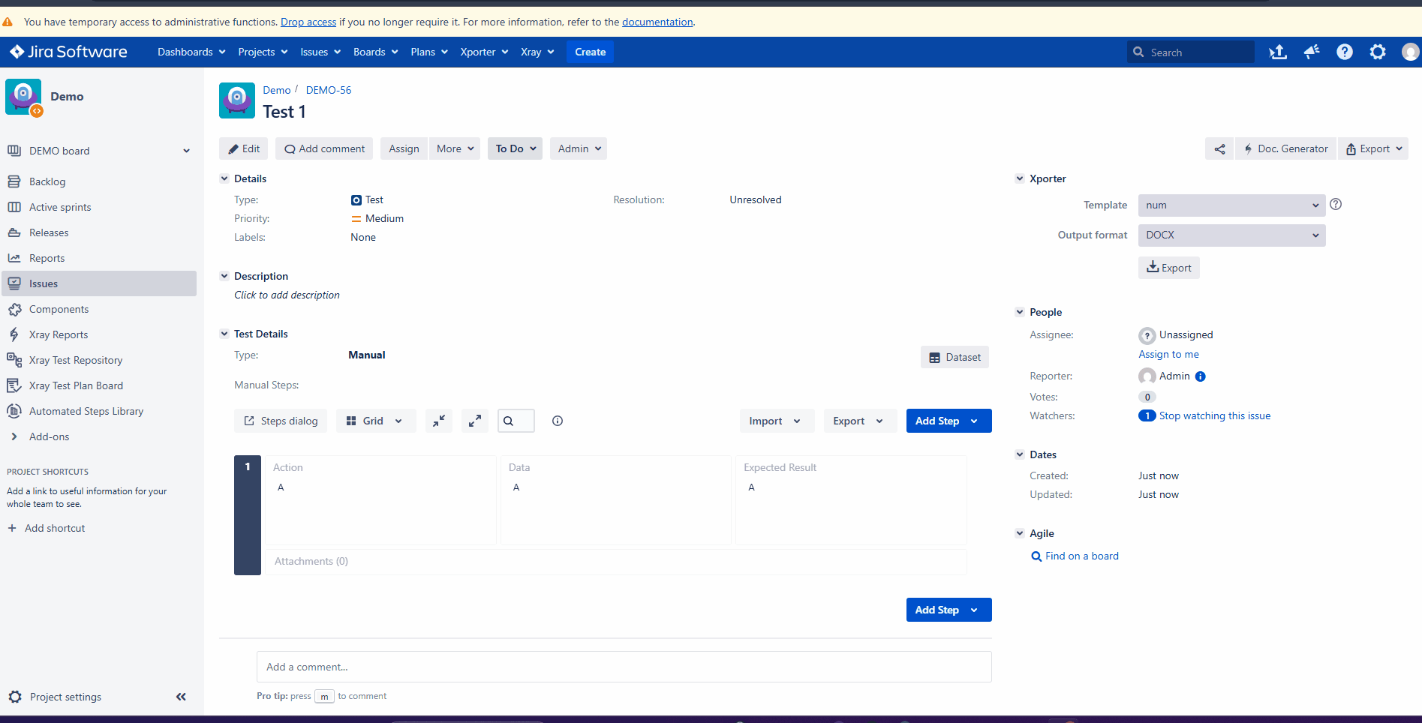Viewport: 1422px width, 723px height.
Task: Open Active sprints in sidebar
Action: pos(60,207)
